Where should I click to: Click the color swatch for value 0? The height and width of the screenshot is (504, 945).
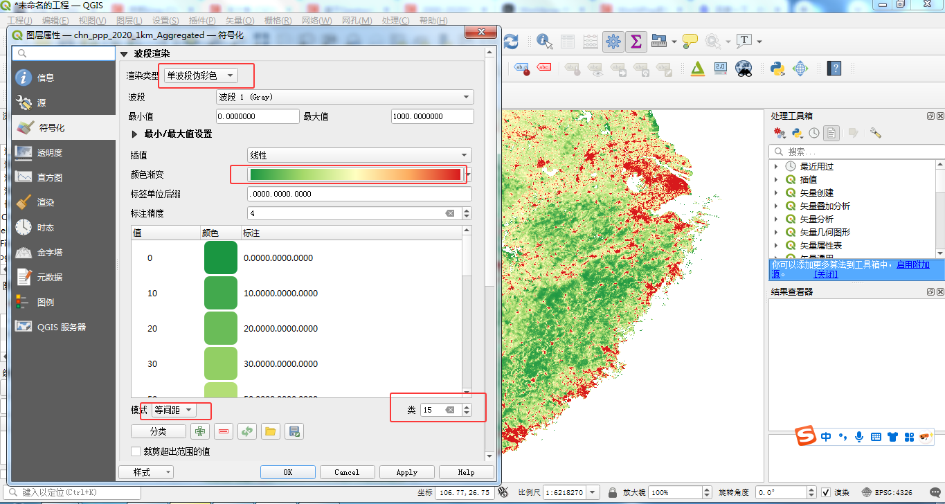point(221,258)
